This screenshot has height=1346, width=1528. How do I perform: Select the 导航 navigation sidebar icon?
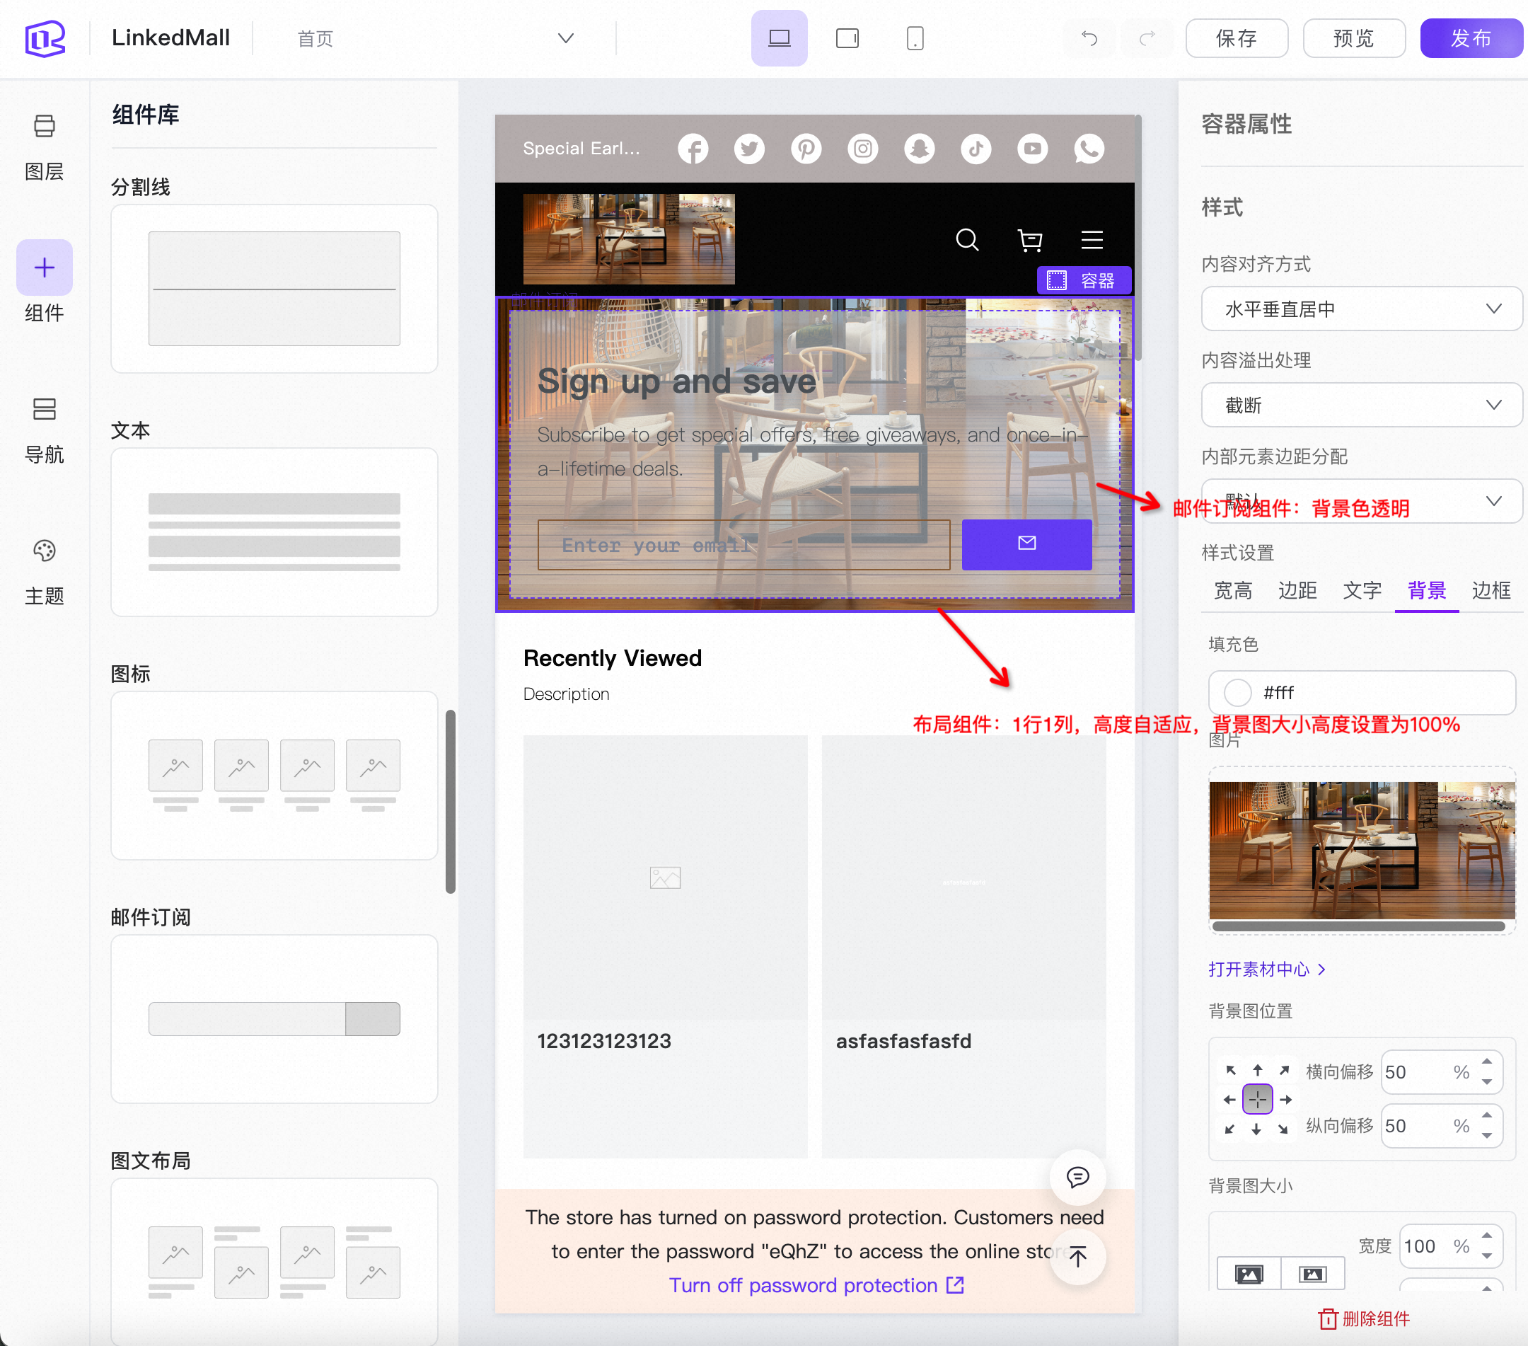[44, 409]
